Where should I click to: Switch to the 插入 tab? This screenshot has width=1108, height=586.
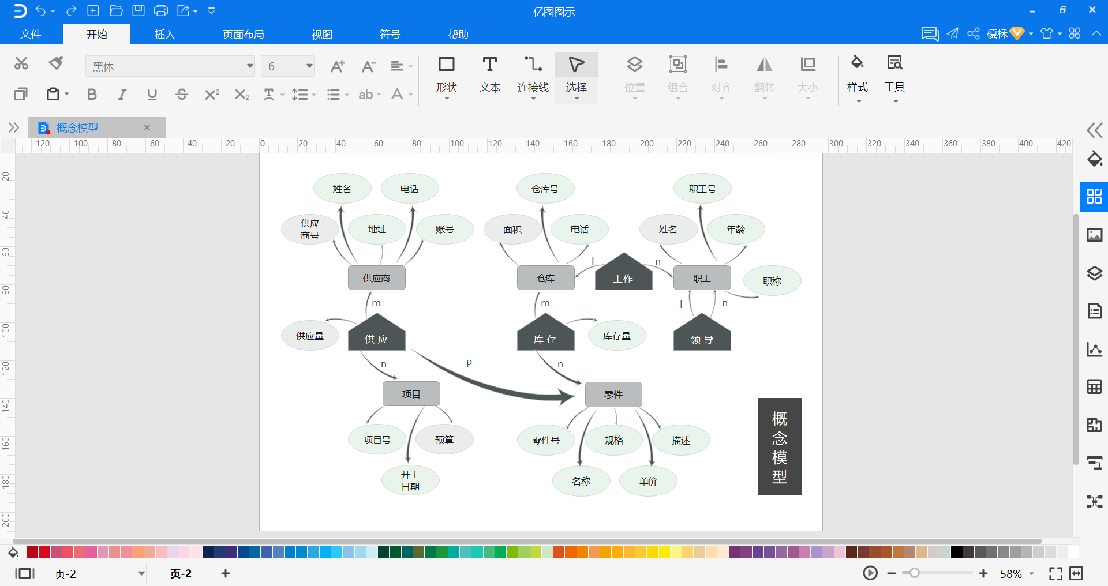(164, 34)
